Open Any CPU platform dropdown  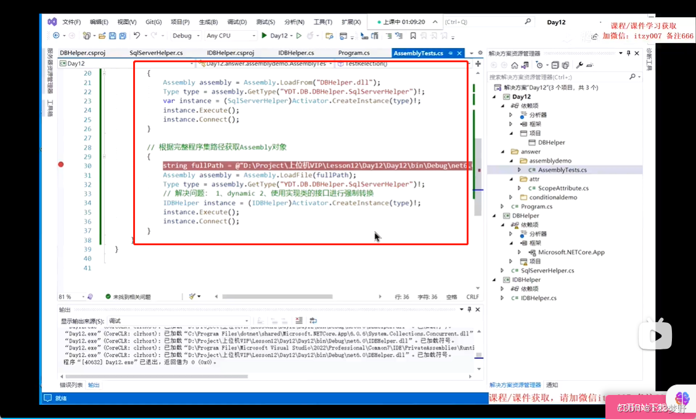click(x=231, y=36)
